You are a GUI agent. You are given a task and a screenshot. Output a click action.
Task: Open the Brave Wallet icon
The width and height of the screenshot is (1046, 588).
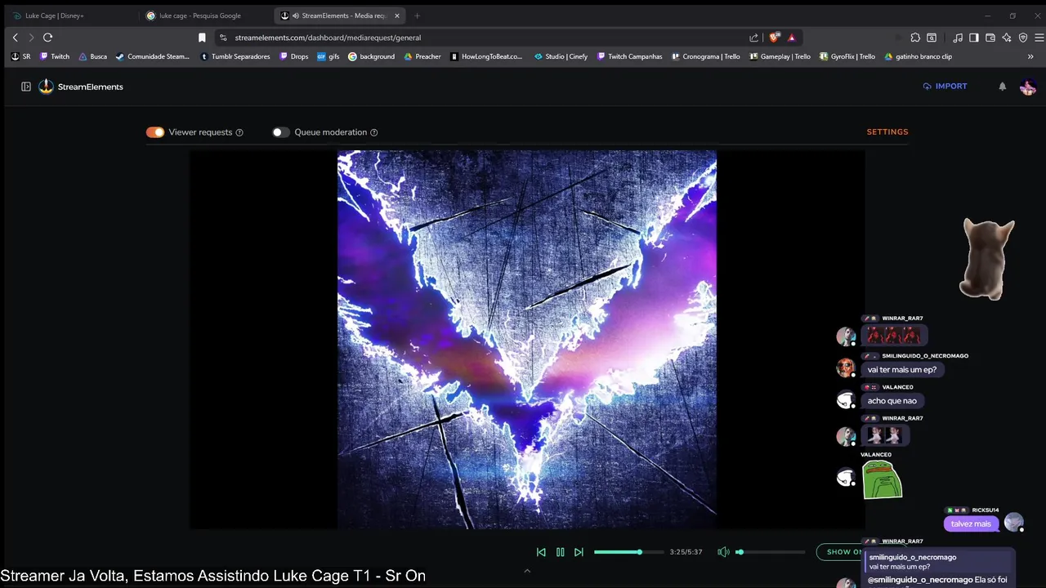pos(990,38)
